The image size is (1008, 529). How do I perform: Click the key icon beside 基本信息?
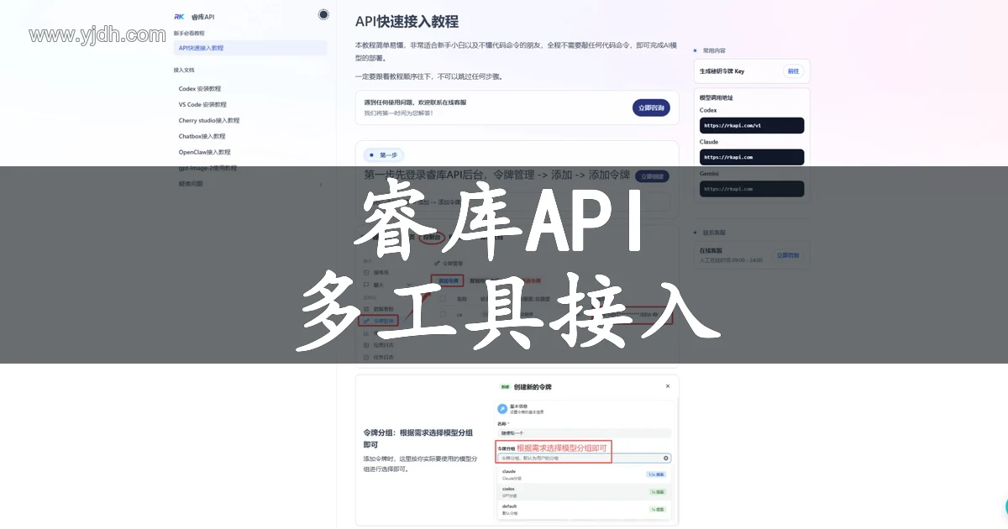click(x=502, y=409)
